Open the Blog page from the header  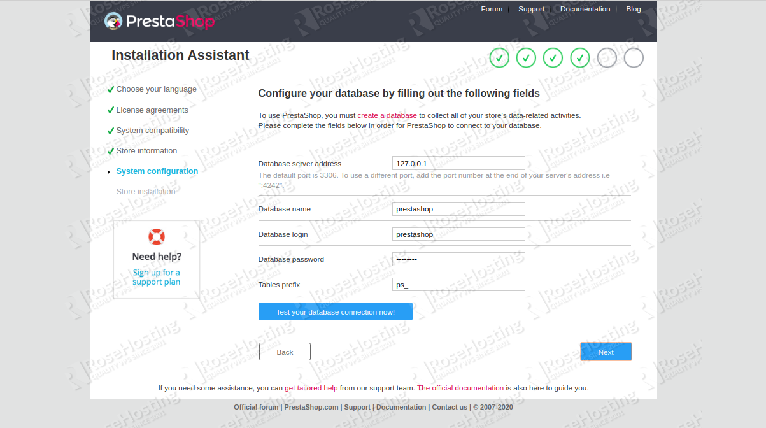633,9
